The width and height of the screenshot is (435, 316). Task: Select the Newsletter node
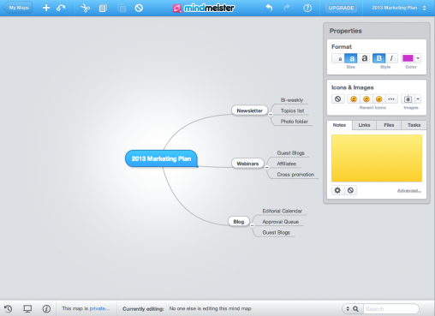point(249,110)
